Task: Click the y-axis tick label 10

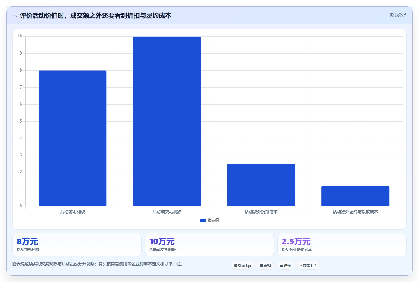Action: 20,36
